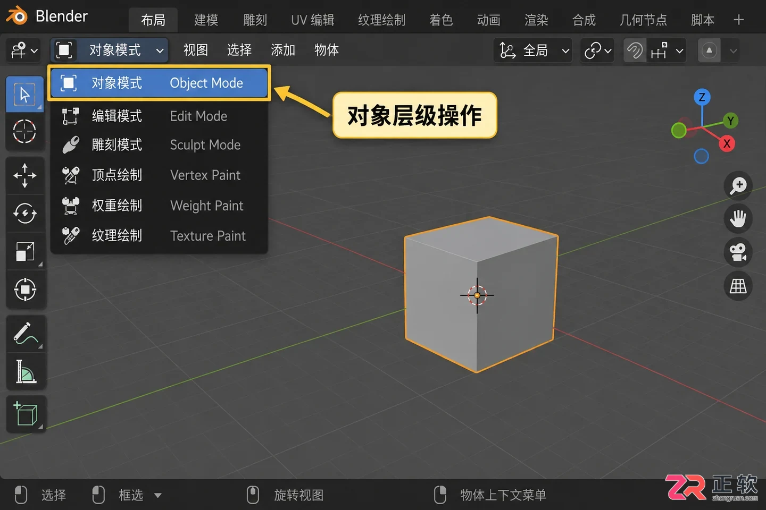Click the Y axis gizmo handle
The width and height of the screenshot is (766, 510).
coord(730,121)
